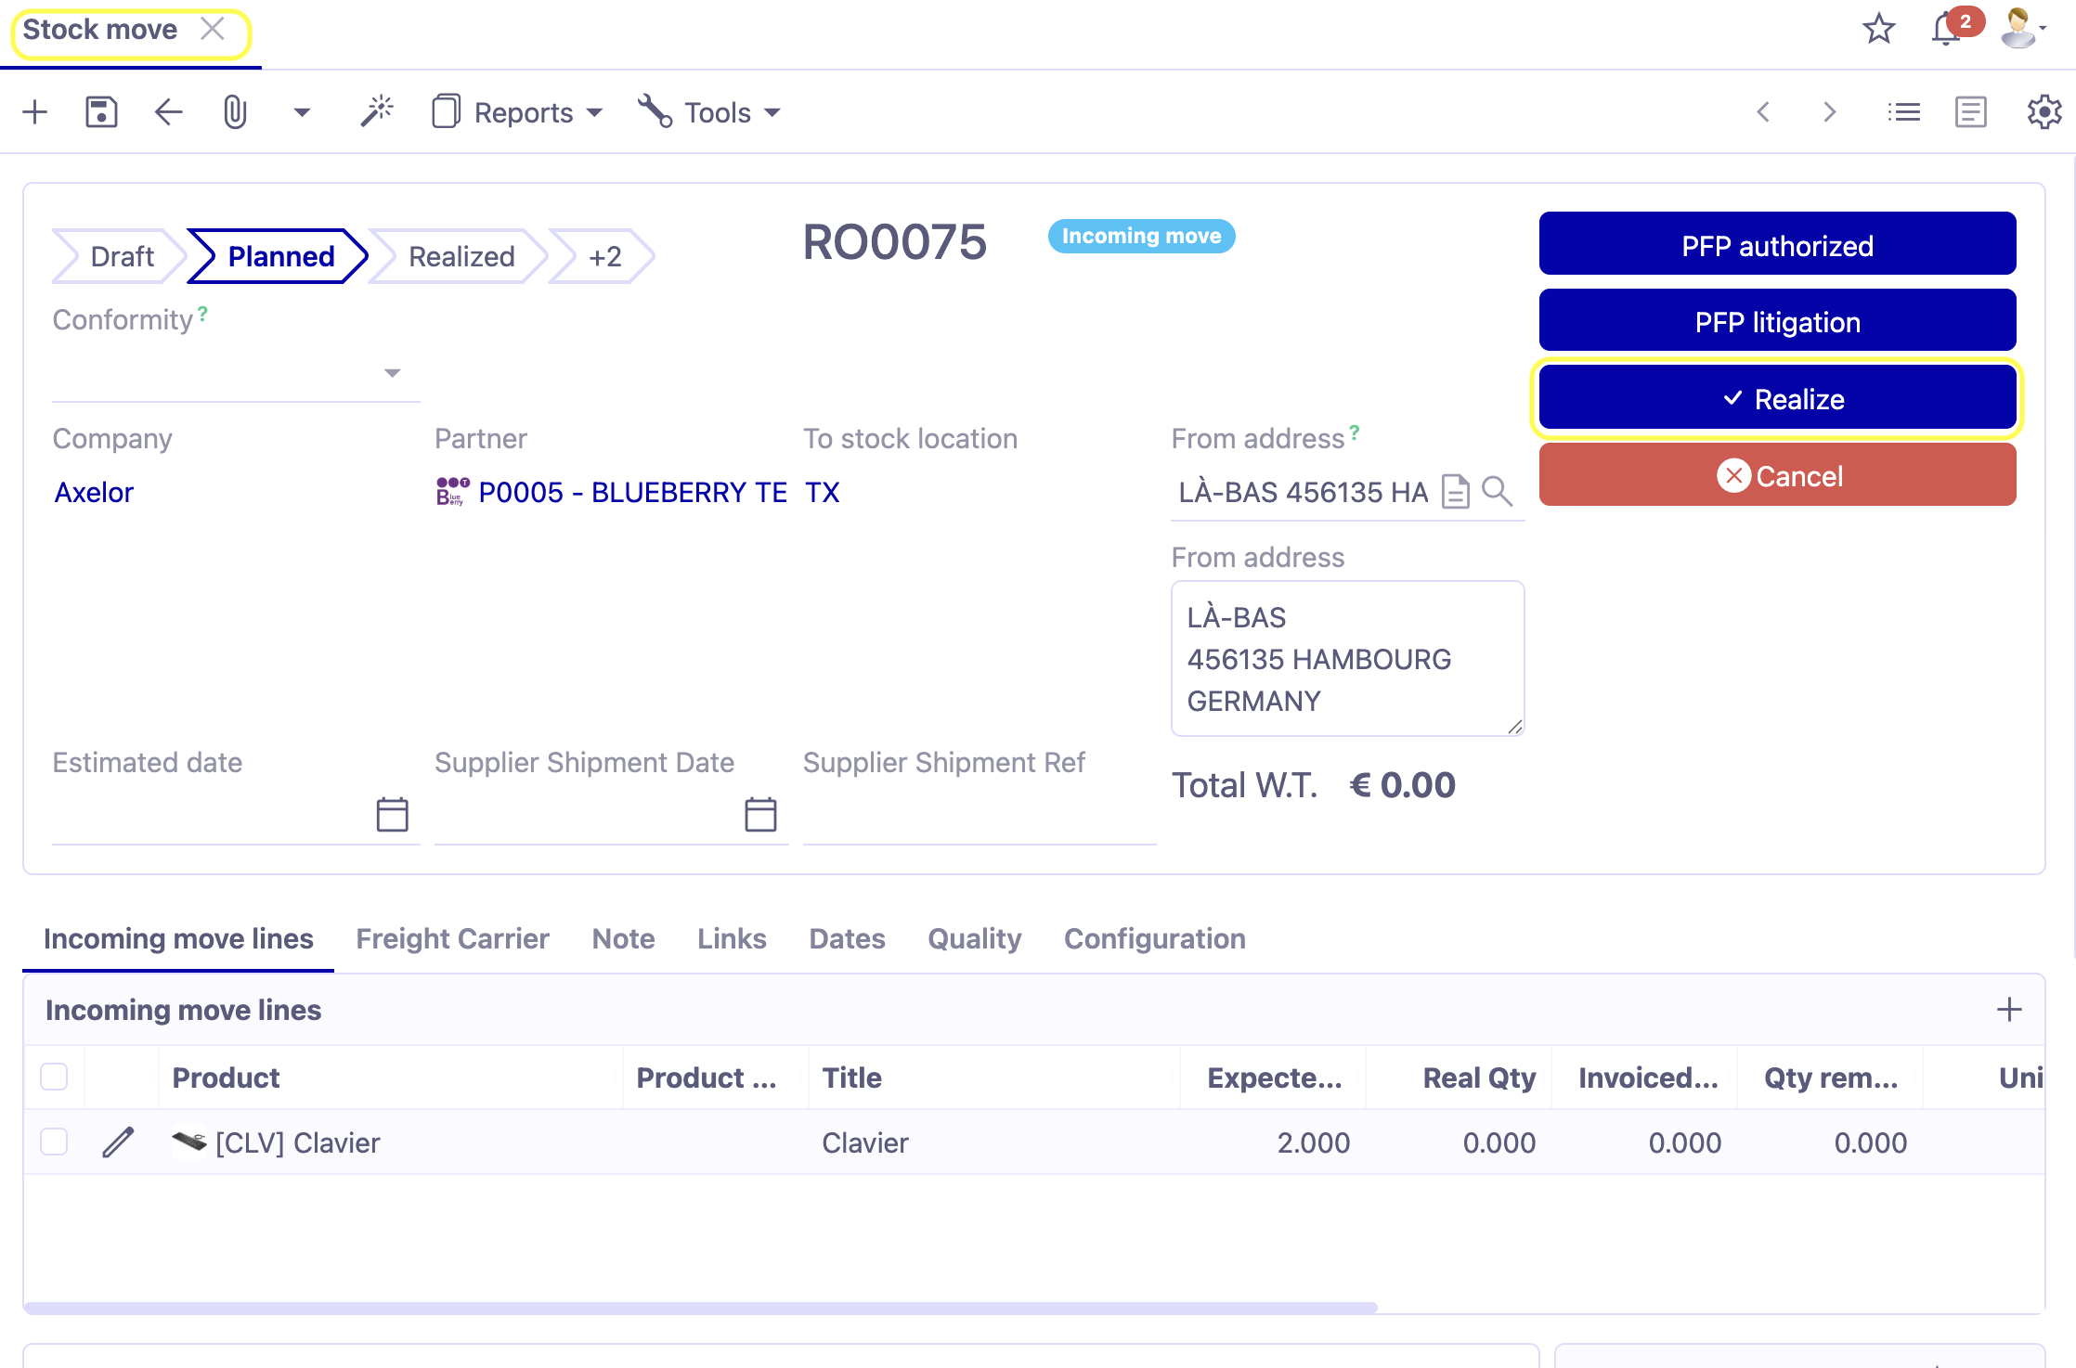The width and height of the screenshot is (2076, 1368).
Task: Attach a file with the paperclip icon
Action: click(x=234, y=111)
